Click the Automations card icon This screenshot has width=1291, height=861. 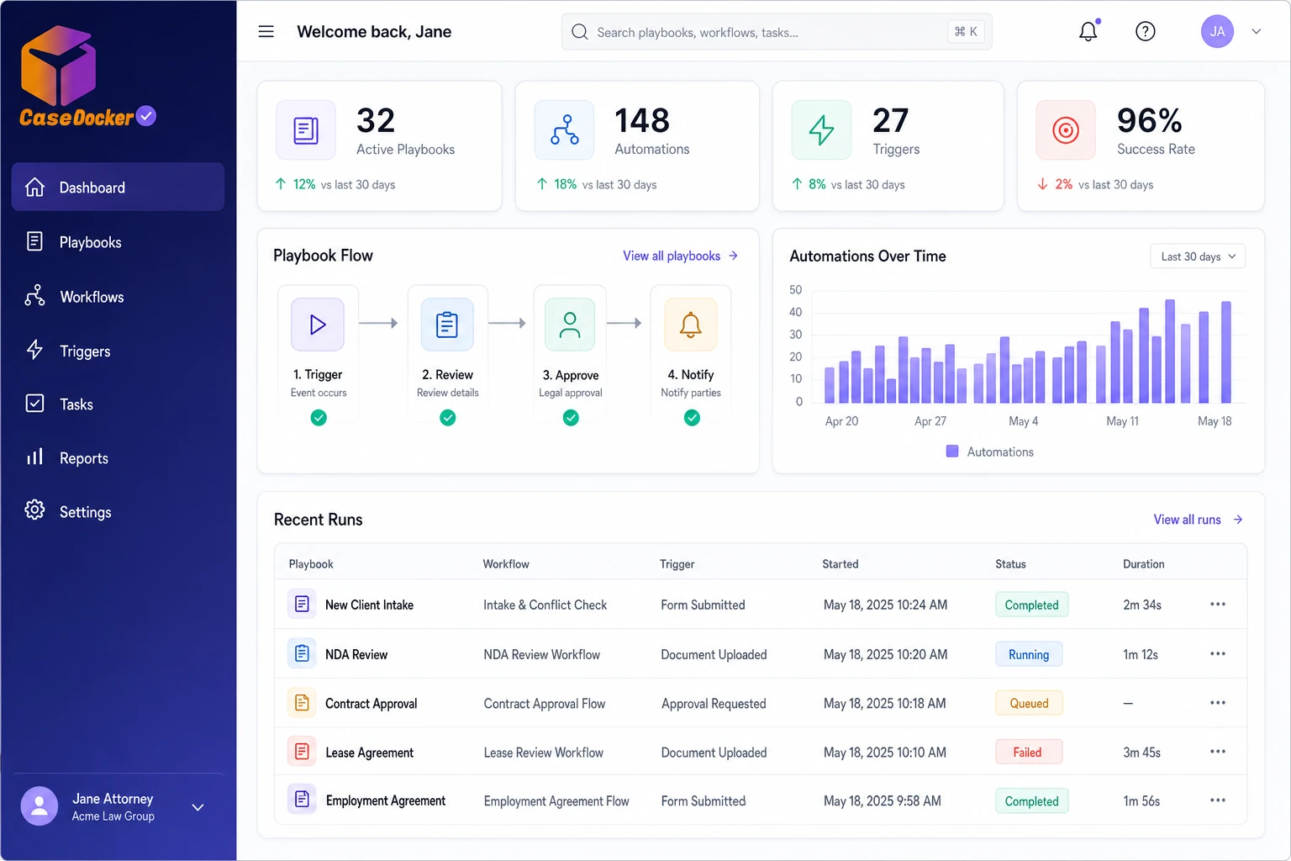point(564,130)
